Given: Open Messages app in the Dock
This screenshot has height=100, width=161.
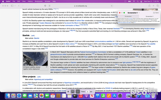Looking at the screenshot, I should [x=25, y=96].
